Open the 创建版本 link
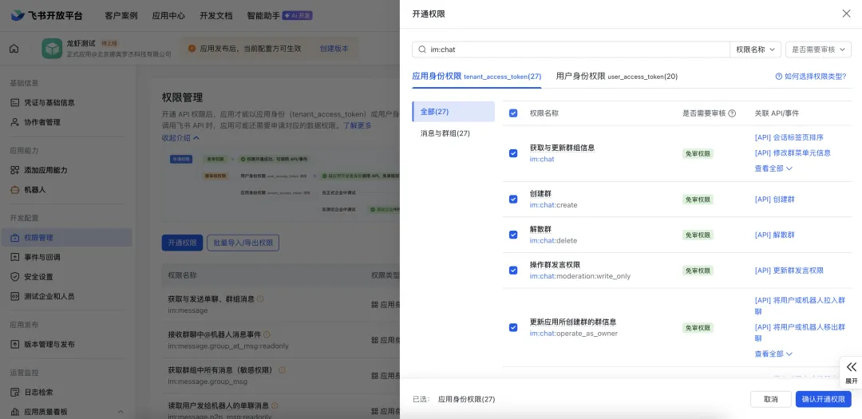This screenshot has height=419, width=862. point(334,49)
